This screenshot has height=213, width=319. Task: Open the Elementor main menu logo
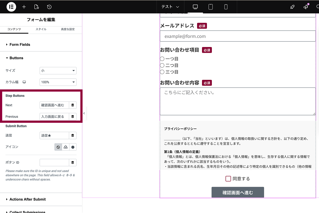click(x=11, y=7)
